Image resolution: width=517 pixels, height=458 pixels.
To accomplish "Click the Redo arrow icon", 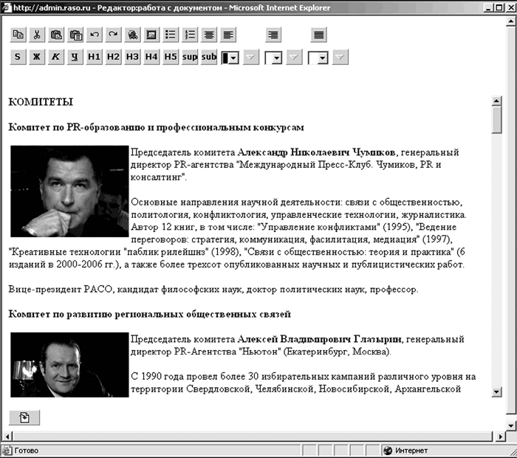I will tap(113, 35).
